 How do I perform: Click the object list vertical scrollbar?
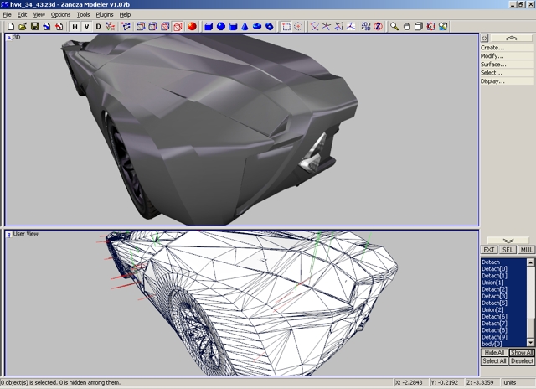[x=529, y=302]
